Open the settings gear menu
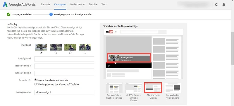This screenshot has height=106, width=234. click(x=216, y=5)
